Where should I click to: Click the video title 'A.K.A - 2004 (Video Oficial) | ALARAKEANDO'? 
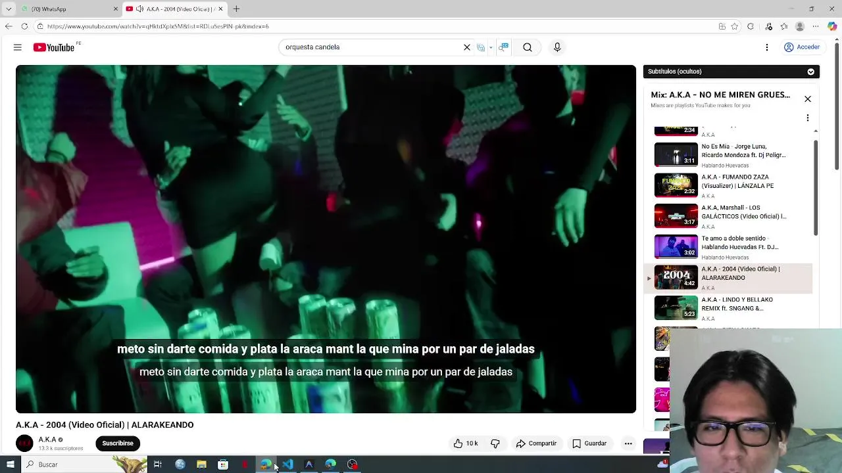pos(105,425)
